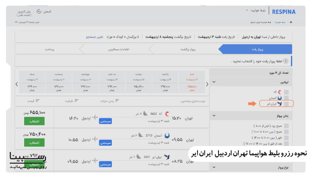Image resolution: width=312 pixels, height=179 pixels.
Task: Select the پرداخت step tab
Action: [x=49, y=49]
